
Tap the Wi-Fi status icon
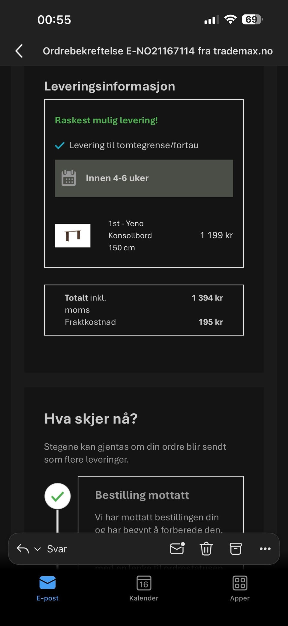click(230, 20)
